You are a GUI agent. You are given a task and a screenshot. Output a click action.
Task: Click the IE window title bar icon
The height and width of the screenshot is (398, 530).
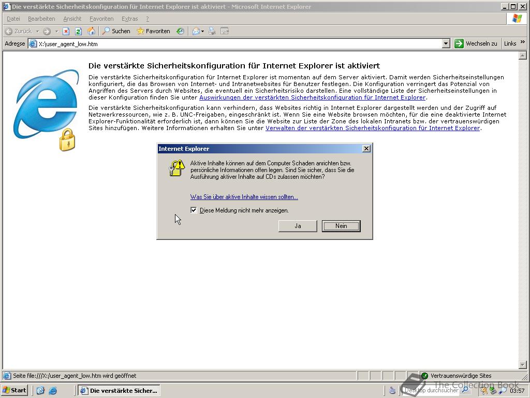pyautogui.click(x=7, y=6)
